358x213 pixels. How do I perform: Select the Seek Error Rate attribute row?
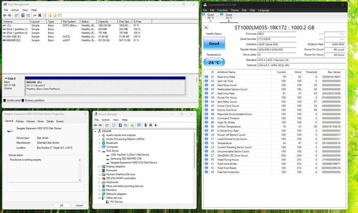click(x=273, y=94)
